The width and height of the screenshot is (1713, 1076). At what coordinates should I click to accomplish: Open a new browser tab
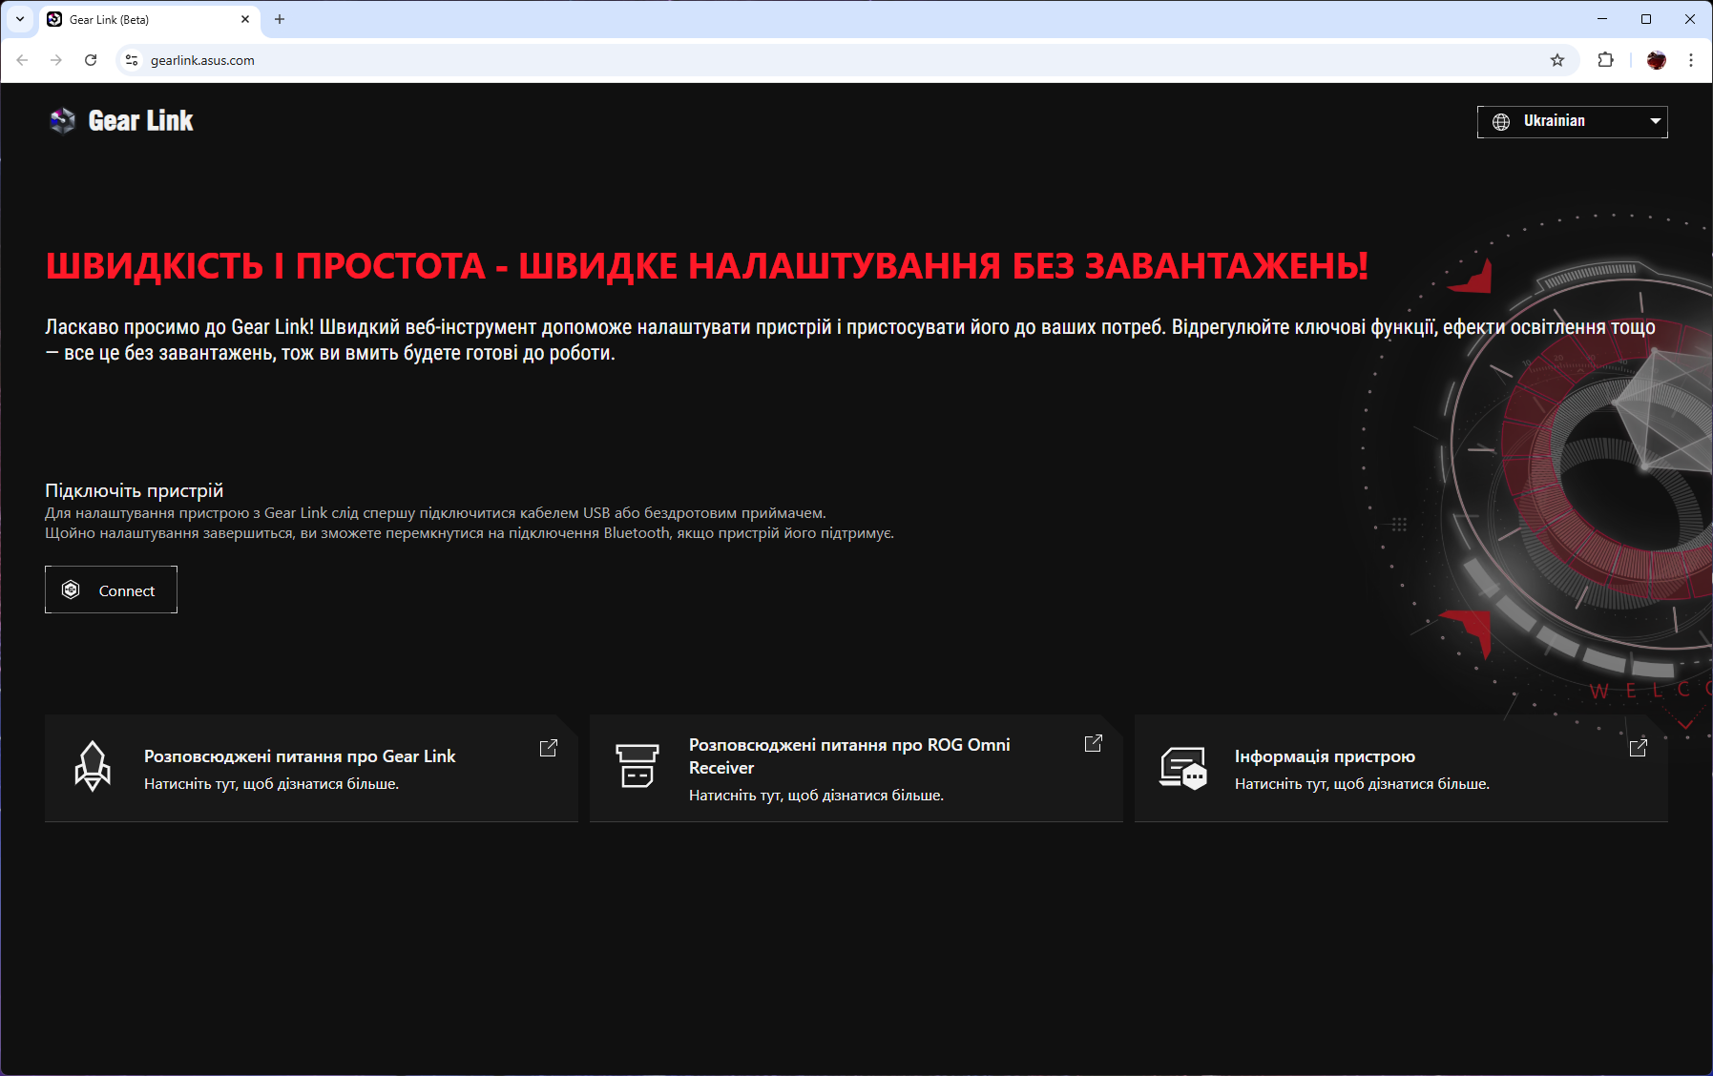pos(280,19)
